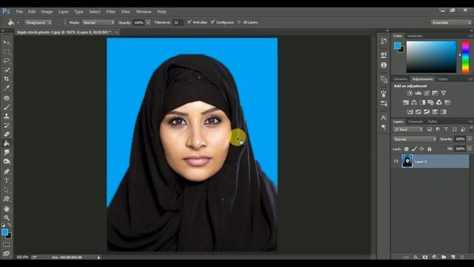Delete layer with trash icon
Viewport: 474px width, 267px height.
tap(462, 257)
